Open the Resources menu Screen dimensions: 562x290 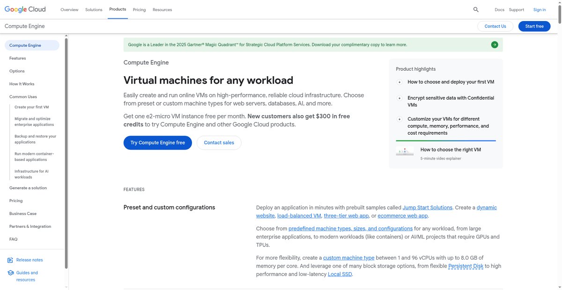coord(162,10)
